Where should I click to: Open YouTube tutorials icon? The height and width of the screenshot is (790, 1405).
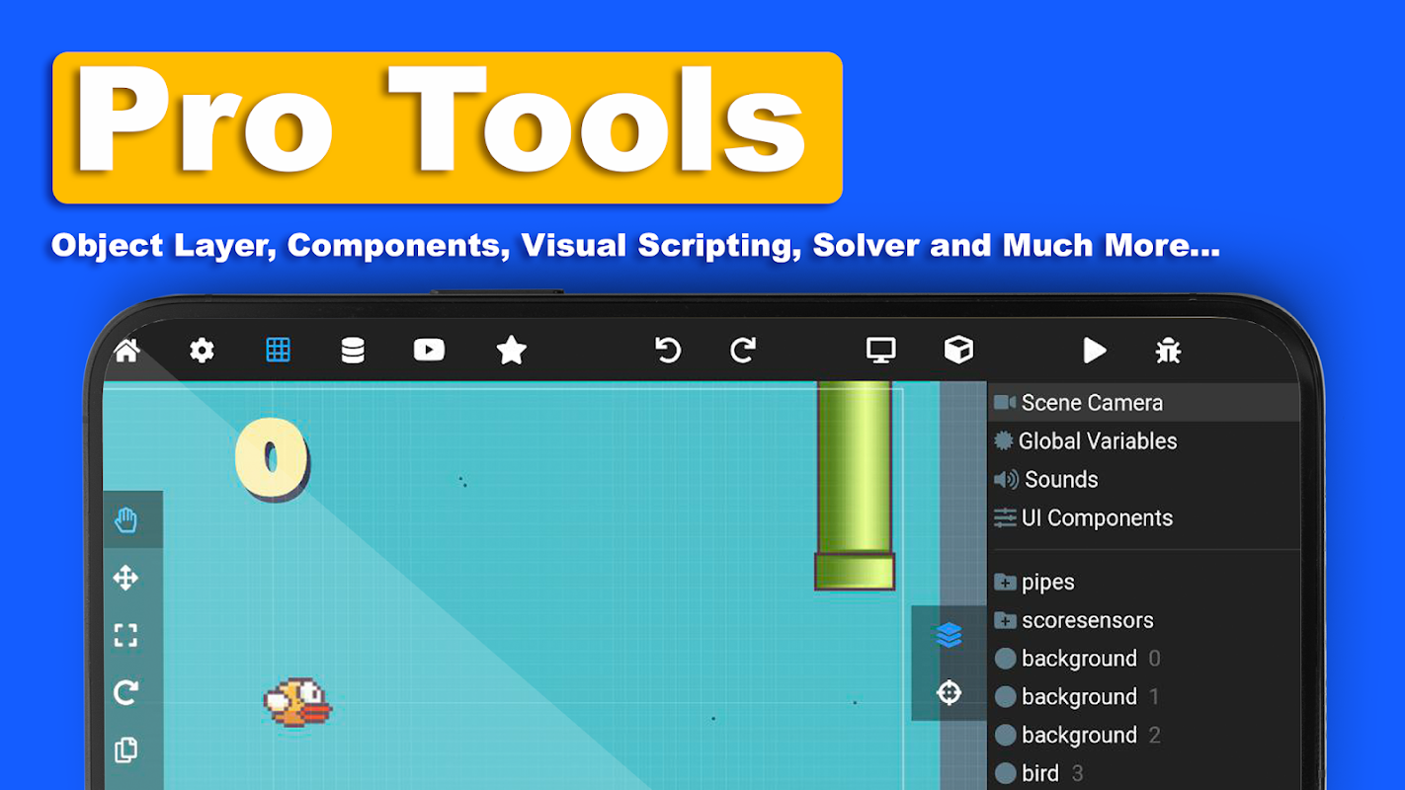[x=429, y=350]
